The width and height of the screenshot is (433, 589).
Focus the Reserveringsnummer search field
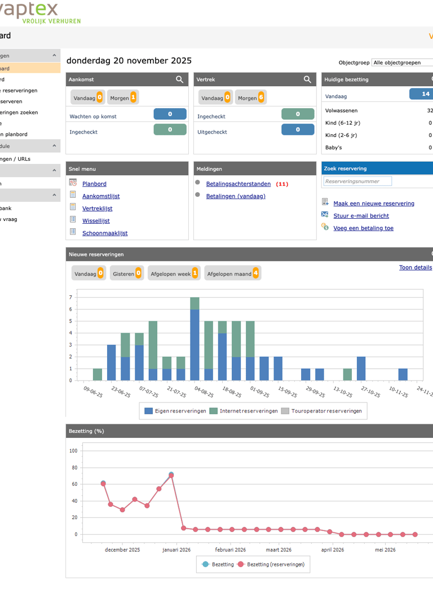click(x=357, y=181)
